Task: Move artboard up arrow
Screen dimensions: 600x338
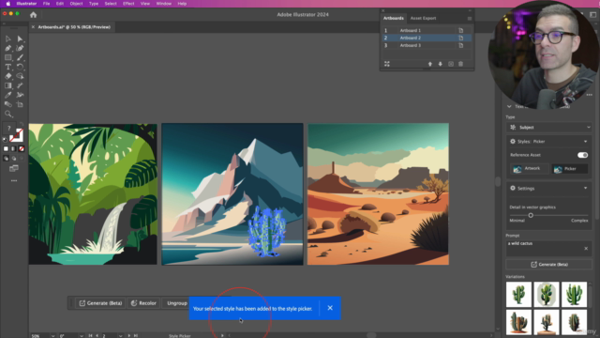Action: coord(429,64)
